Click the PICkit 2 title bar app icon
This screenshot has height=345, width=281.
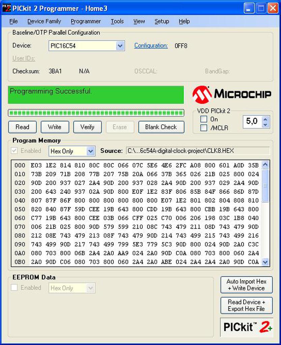[x=7, y=8]
